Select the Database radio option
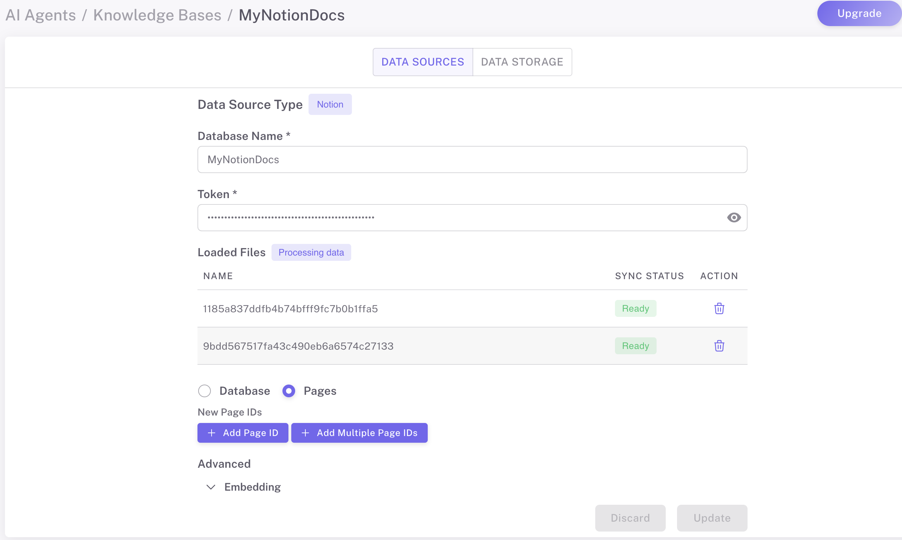The width and height of the screenshot is (902, 540). tap(205, 391)
